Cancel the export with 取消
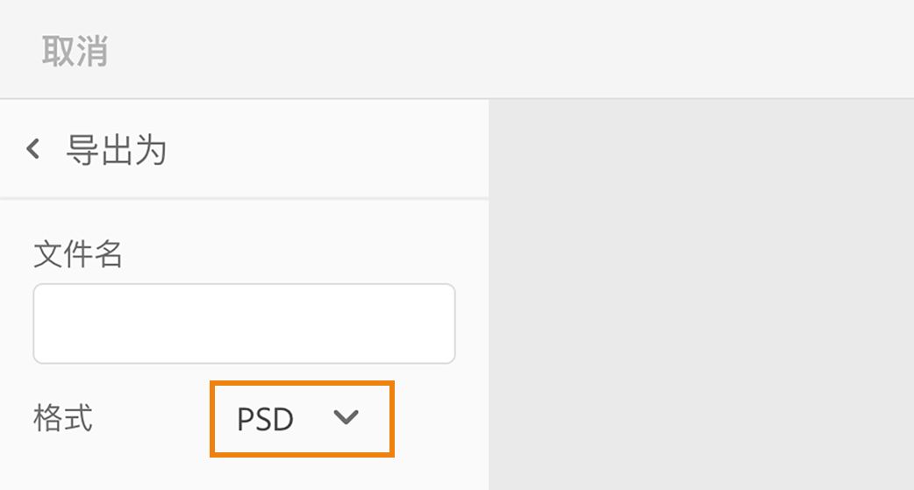 click(75, 52)
